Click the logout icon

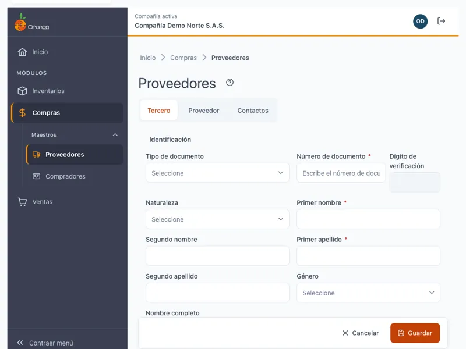(441, 21)
